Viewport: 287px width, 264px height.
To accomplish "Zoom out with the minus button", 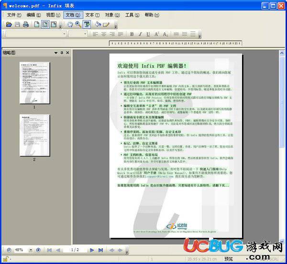I will click(9, 250).
